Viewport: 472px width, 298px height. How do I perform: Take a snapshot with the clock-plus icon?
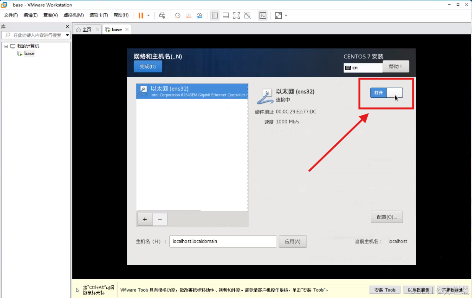pyautogui.click(x=178, y=15)
